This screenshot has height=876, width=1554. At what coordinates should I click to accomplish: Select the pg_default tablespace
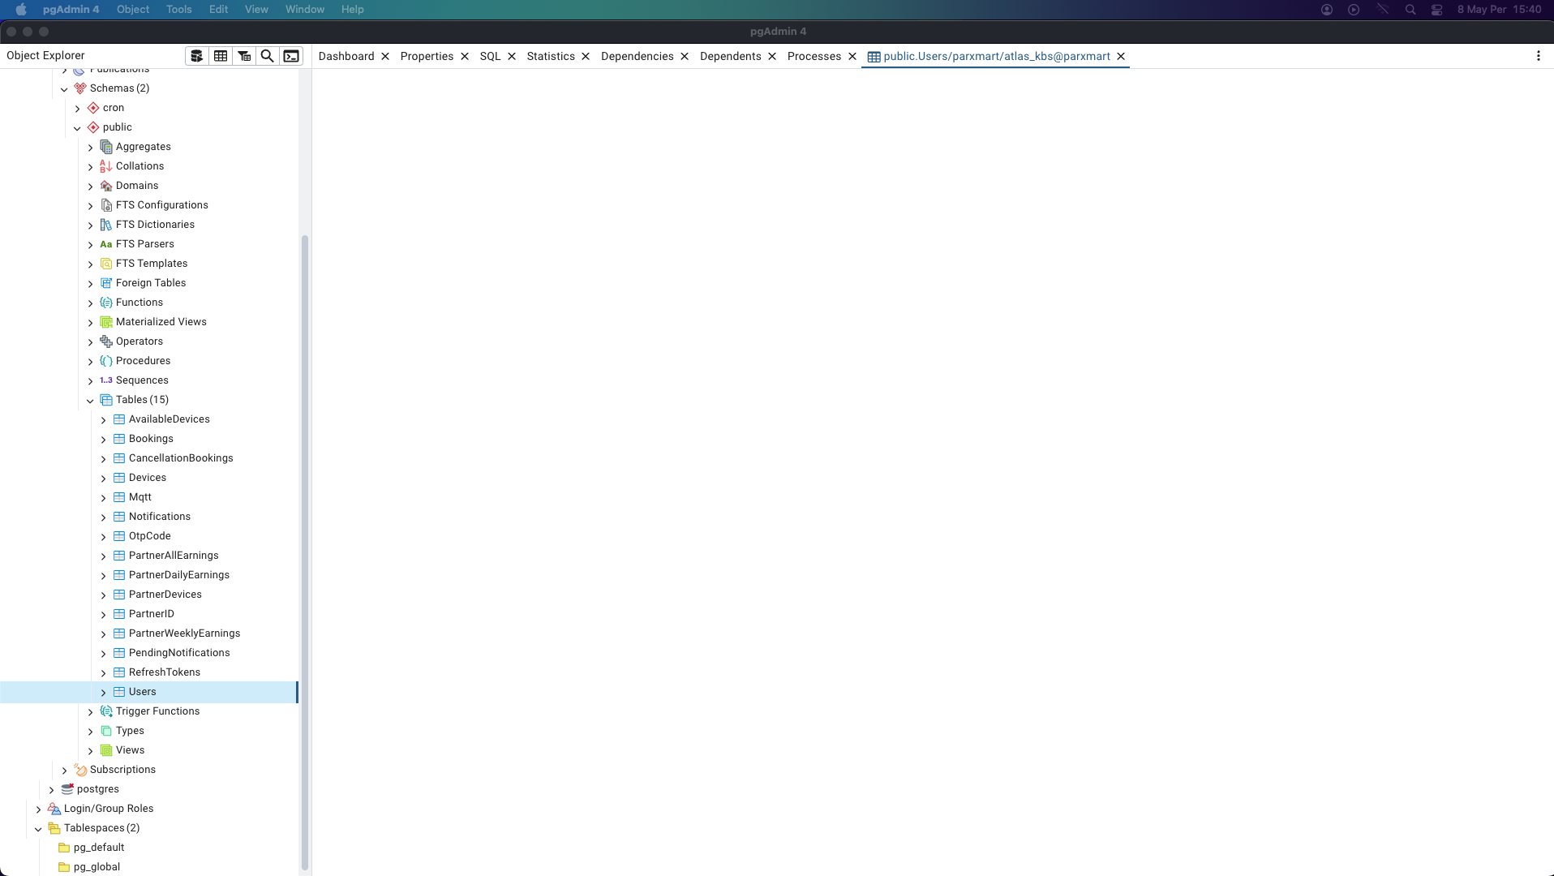pyautogui.click(x=99, y=848)
